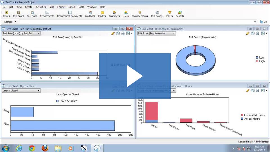Print the Actual Hours vs Estimated Hours chart
Image resolution: width=270 pixels, height=152 pixels.
pyautogui.click(x=258, y=91)
